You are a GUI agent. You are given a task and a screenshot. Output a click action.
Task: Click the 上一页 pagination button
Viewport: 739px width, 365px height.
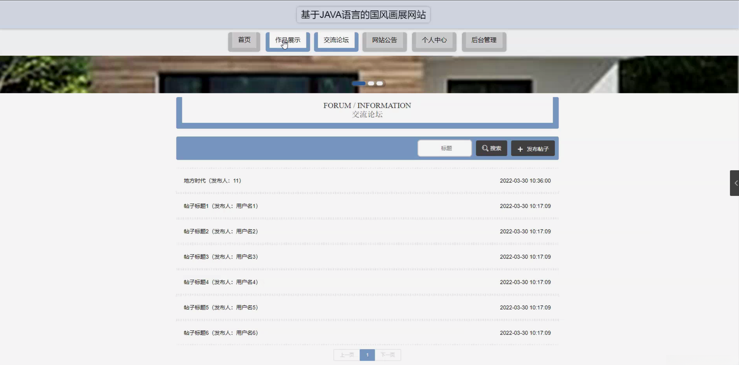[347, 355]
